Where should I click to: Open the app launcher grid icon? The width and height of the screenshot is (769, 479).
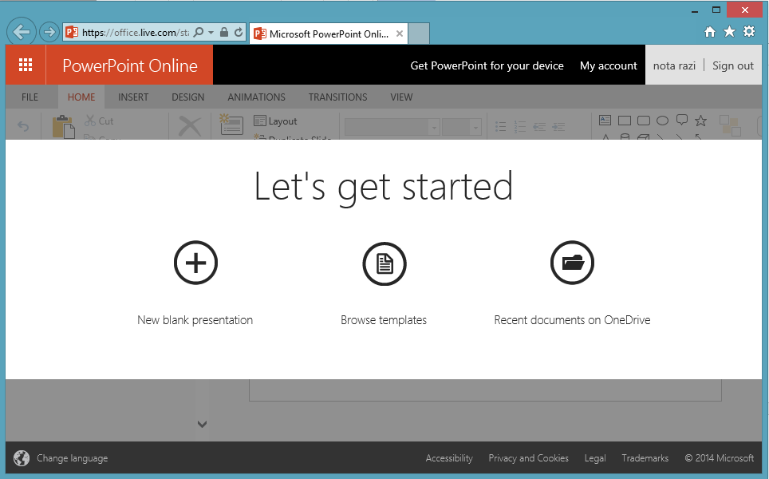click(26, 65)
